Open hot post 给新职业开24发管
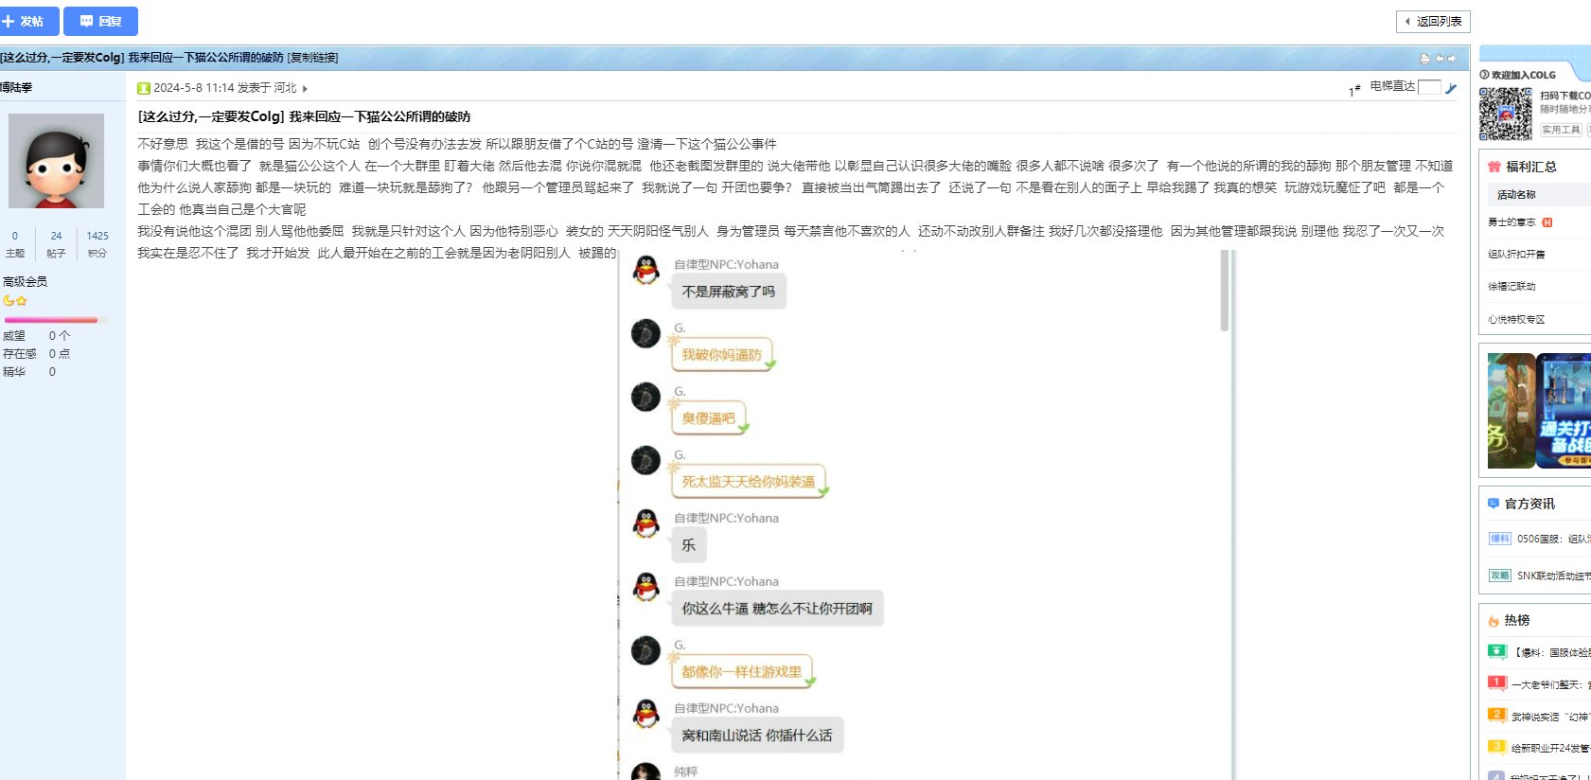Image resolution: width=1591 pixels, height=780 pixels. pyautogui.click(x=1551, y=749)
